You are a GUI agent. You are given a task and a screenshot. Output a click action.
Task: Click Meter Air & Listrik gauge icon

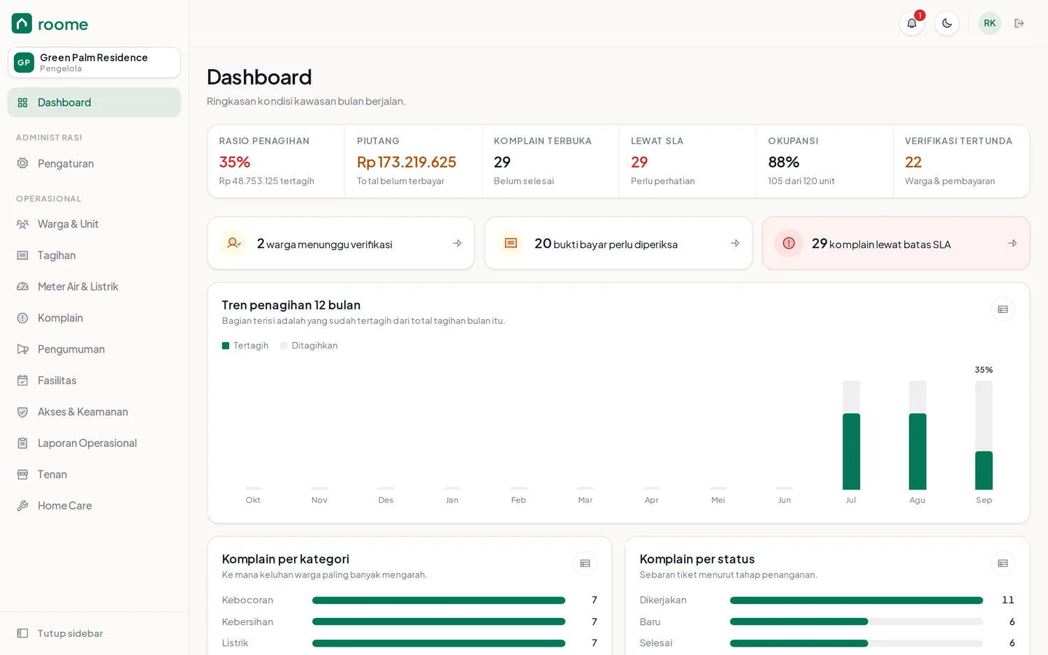coord(22,286)
